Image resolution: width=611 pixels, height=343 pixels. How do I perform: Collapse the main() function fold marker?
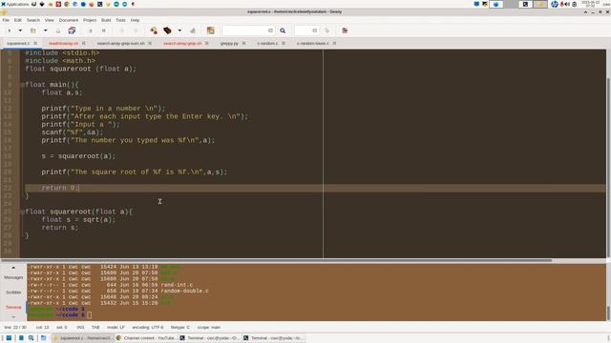click(22, 85)
